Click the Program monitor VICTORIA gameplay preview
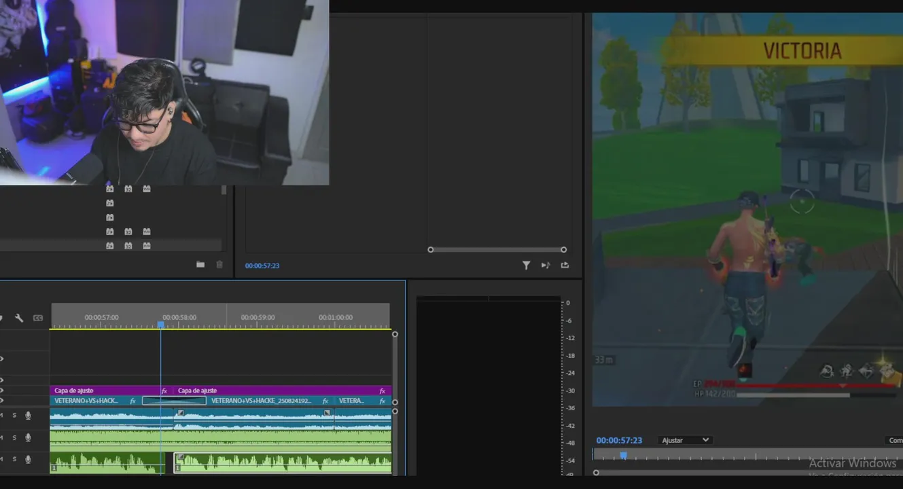The height and width of the screenshot is (489, 903). [747, 209]
